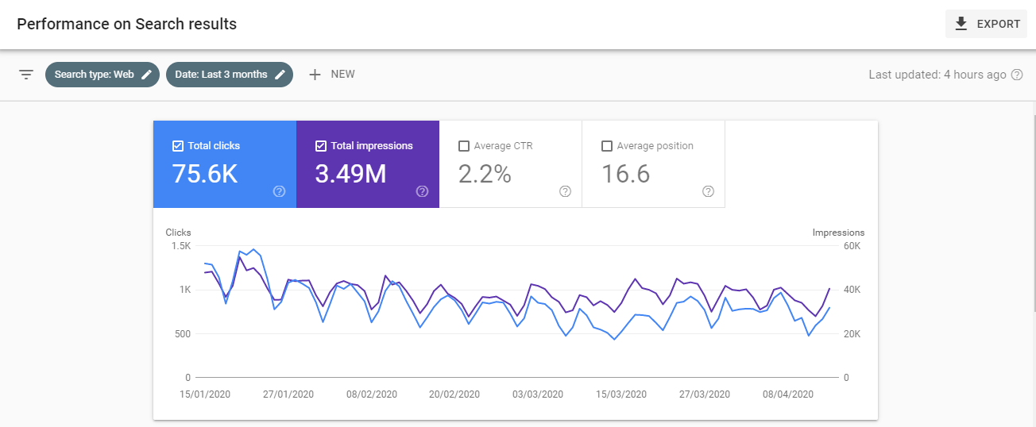Viewport: 1036px width, 427px height.
Task: Click the 15/01/2020 axis date label
Action: point(206,394)
